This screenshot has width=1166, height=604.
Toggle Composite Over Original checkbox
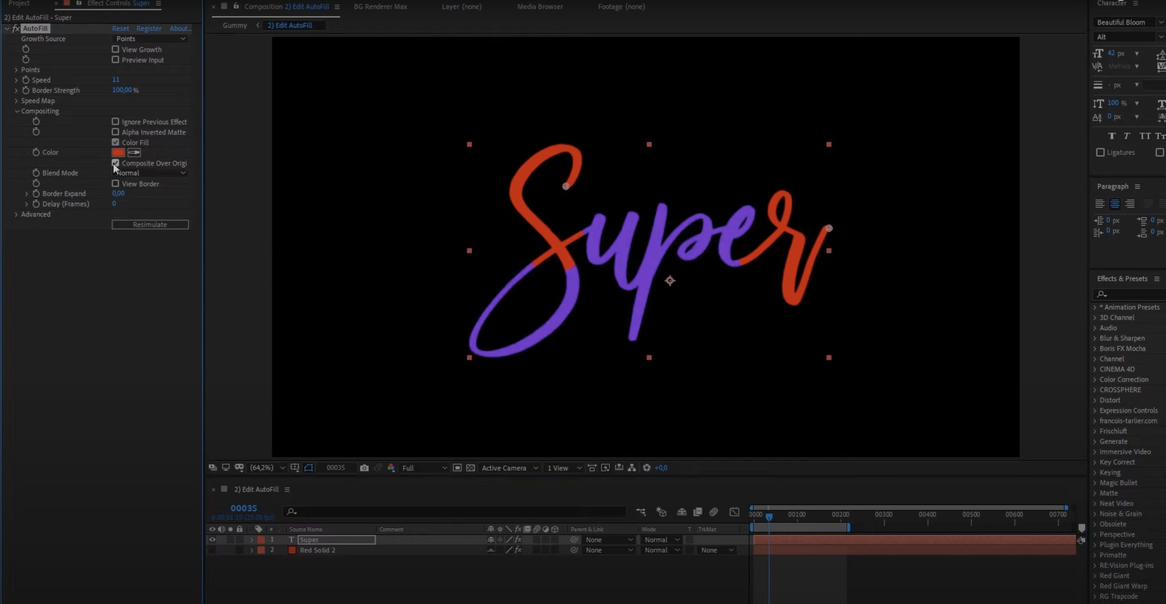point(116,163)
